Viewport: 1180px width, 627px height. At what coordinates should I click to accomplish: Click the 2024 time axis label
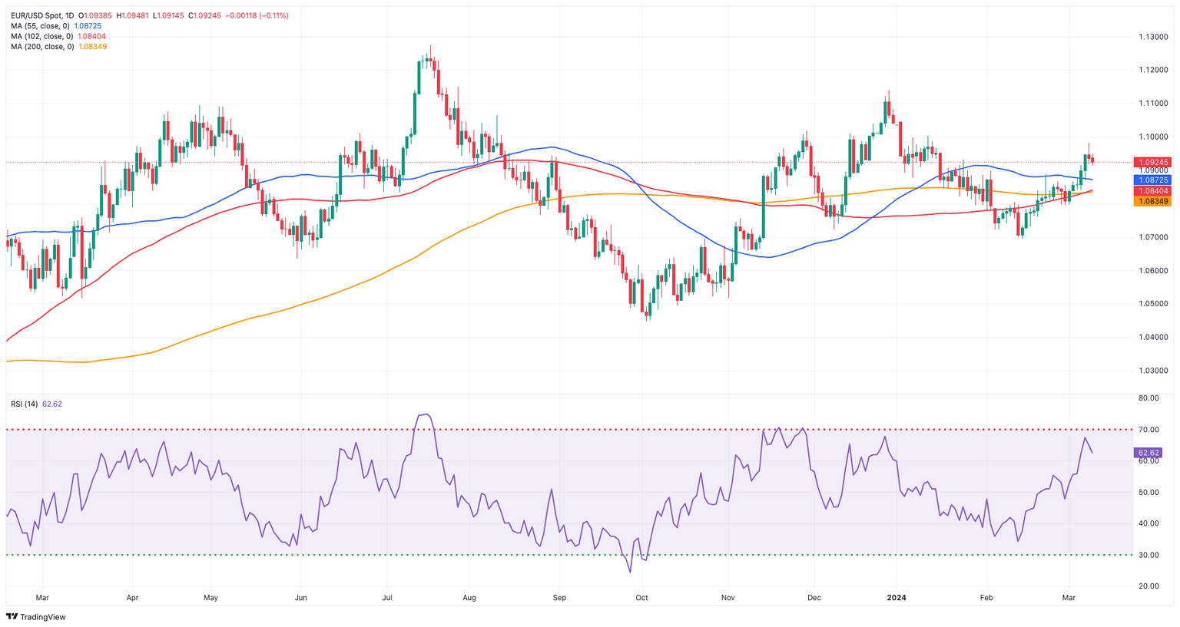[896, 597]
